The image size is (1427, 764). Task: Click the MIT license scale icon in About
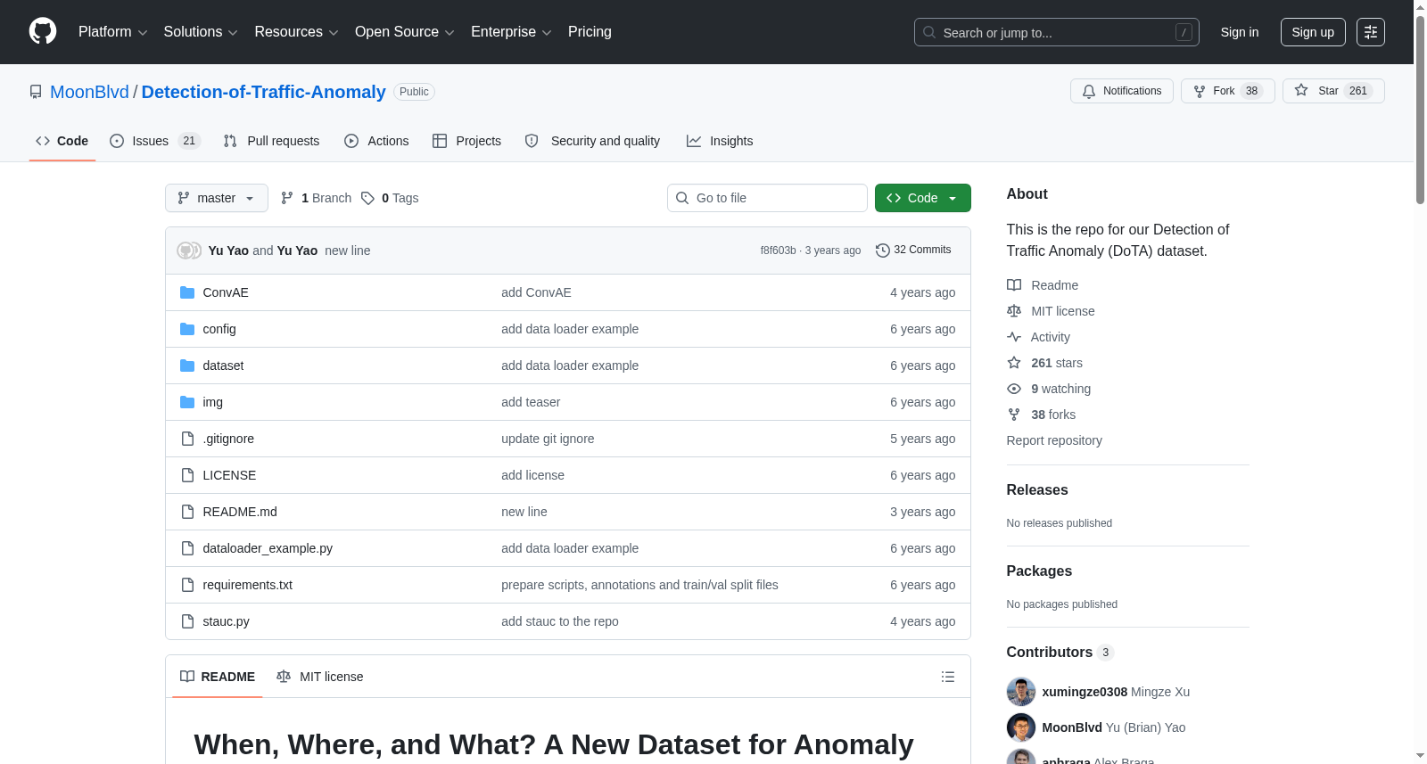(x=1014, y=311)
